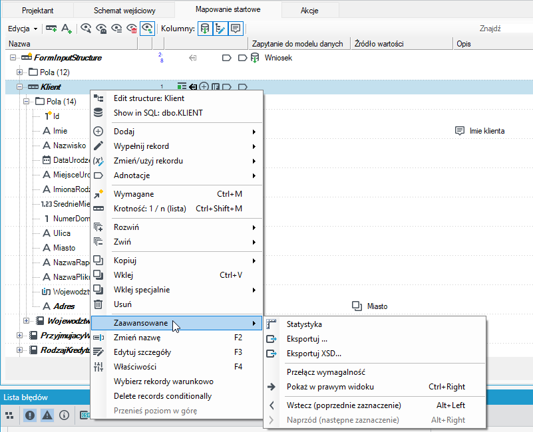Viewport: 533px width, 432px height.
Task: Click the grid icon in Lista błędów toolbar
Action: tap(9, 415)
